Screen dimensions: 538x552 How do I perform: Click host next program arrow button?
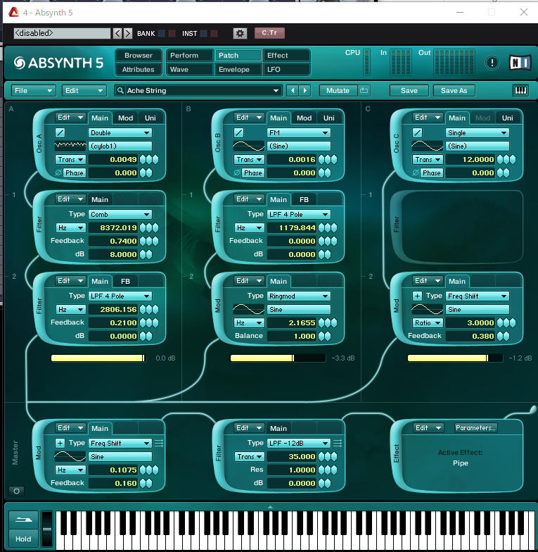[x=128, y=34]
